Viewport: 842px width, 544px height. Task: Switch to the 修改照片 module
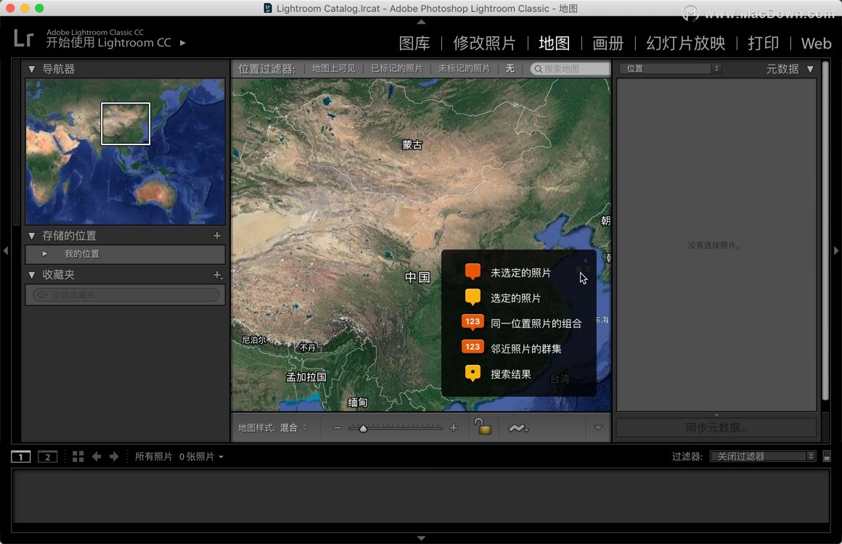pyautogui.click(x=484, y=43)
